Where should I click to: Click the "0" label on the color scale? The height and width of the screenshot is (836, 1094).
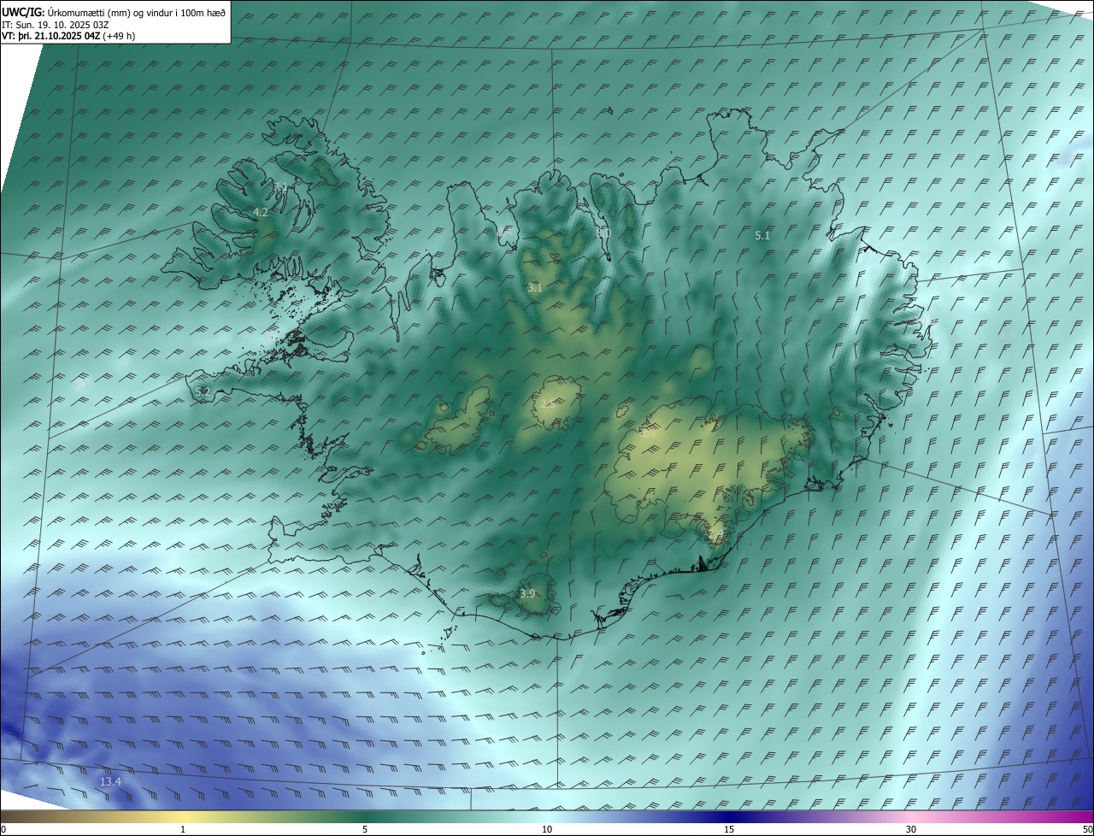3,829
